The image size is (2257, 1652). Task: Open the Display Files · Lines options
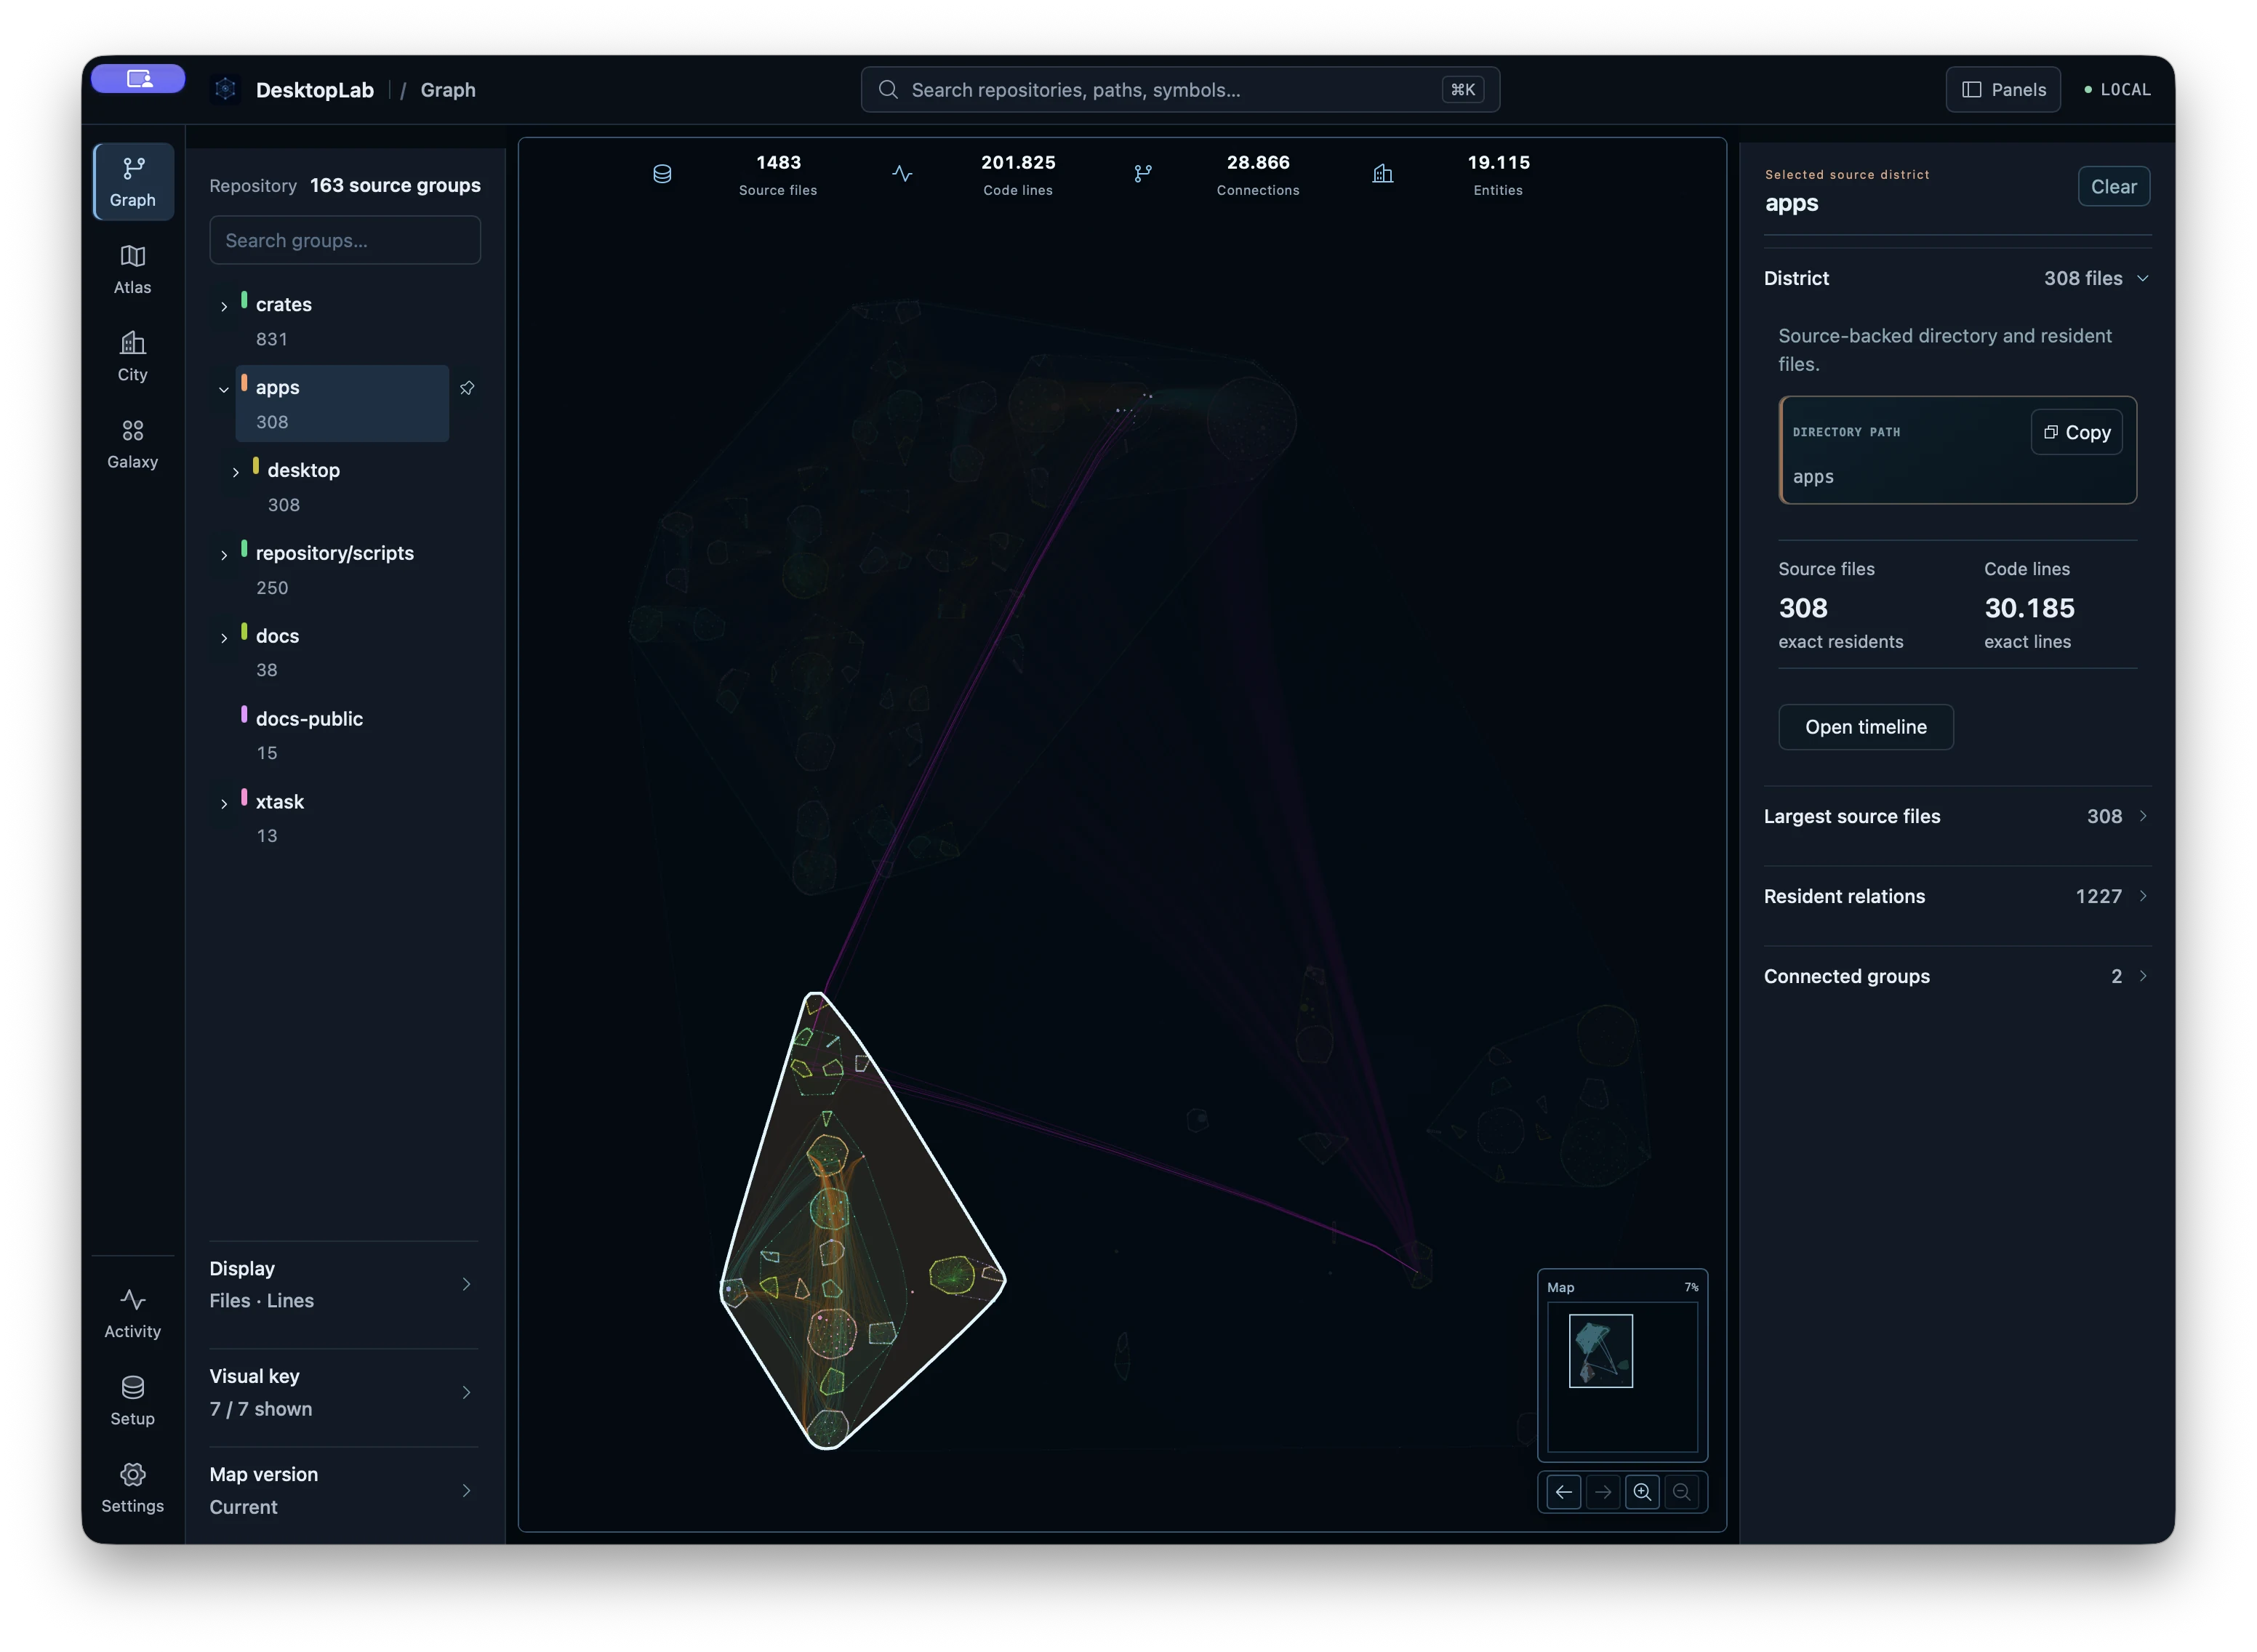[344, 1285]
